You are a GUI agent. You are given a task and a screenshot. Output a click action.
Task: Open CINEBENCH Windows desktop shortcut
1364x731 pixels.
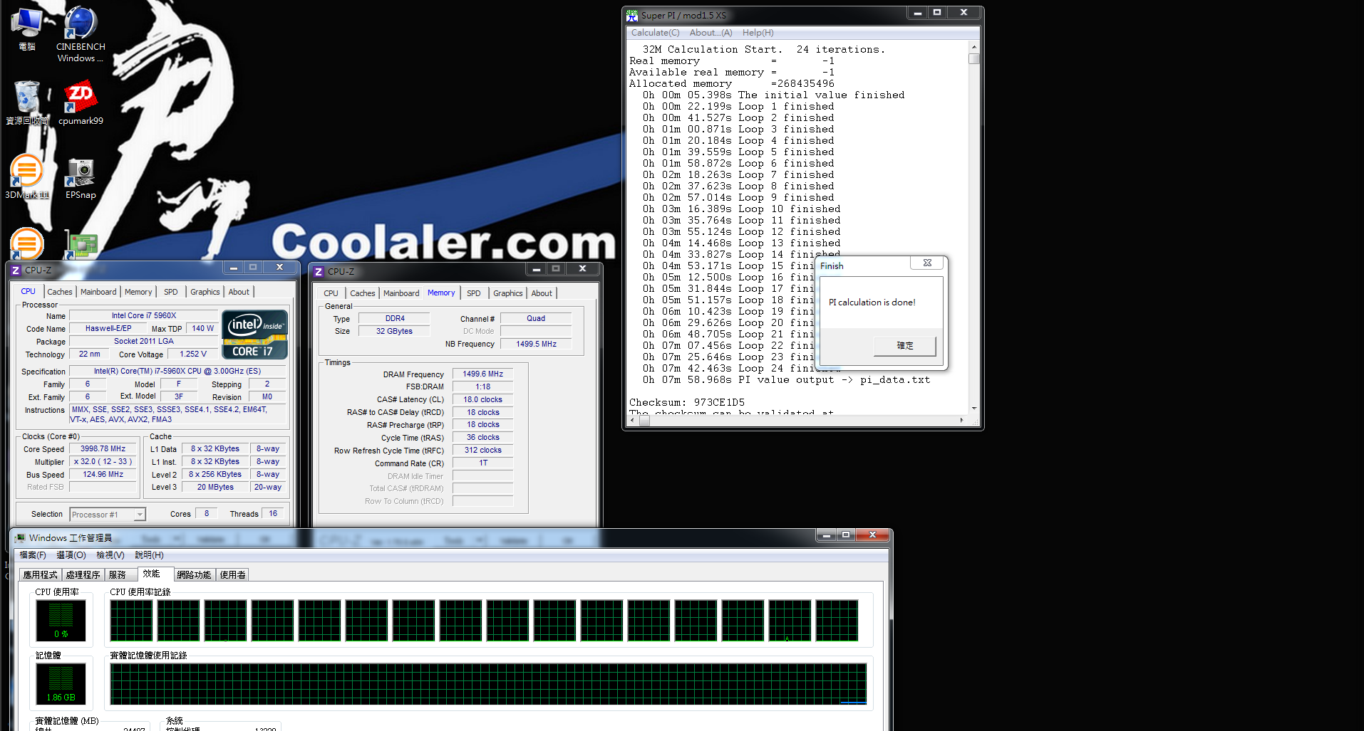click(81, 34)
